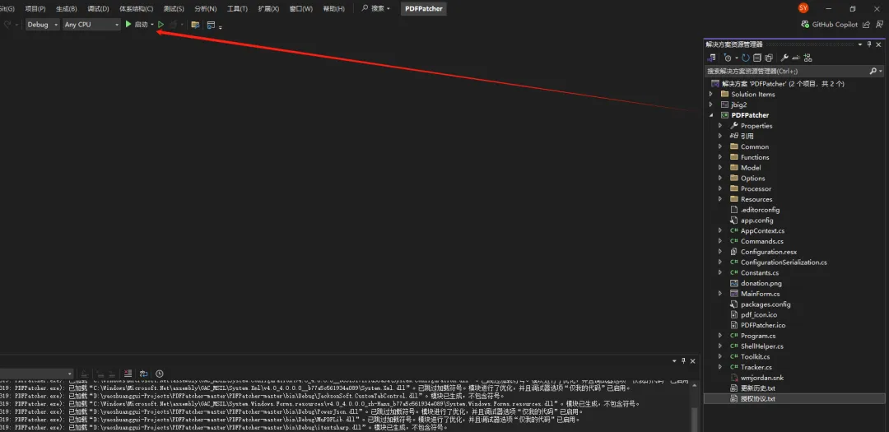The height and width of the screenshot is (432, 889).
Task: Expand the 引用 references node
Action: pos(720,136)
